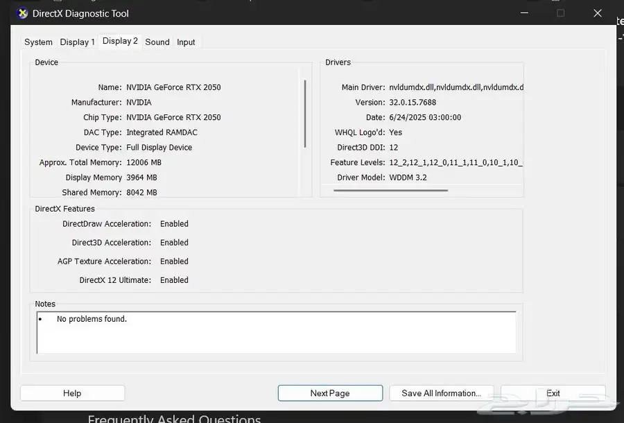Click the driver version 32.0.15.7688
The image size is (624, 423).
413,102
